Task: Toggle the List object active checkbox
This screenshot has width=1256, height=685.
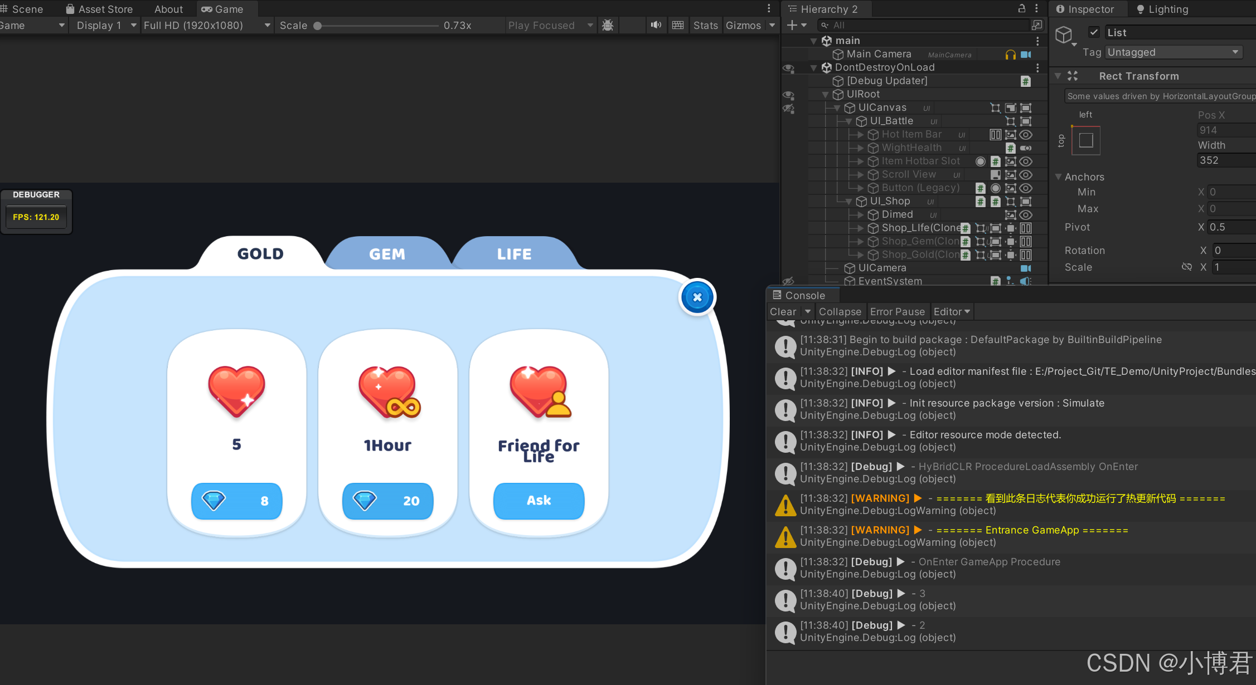Action: (1094, 32)
